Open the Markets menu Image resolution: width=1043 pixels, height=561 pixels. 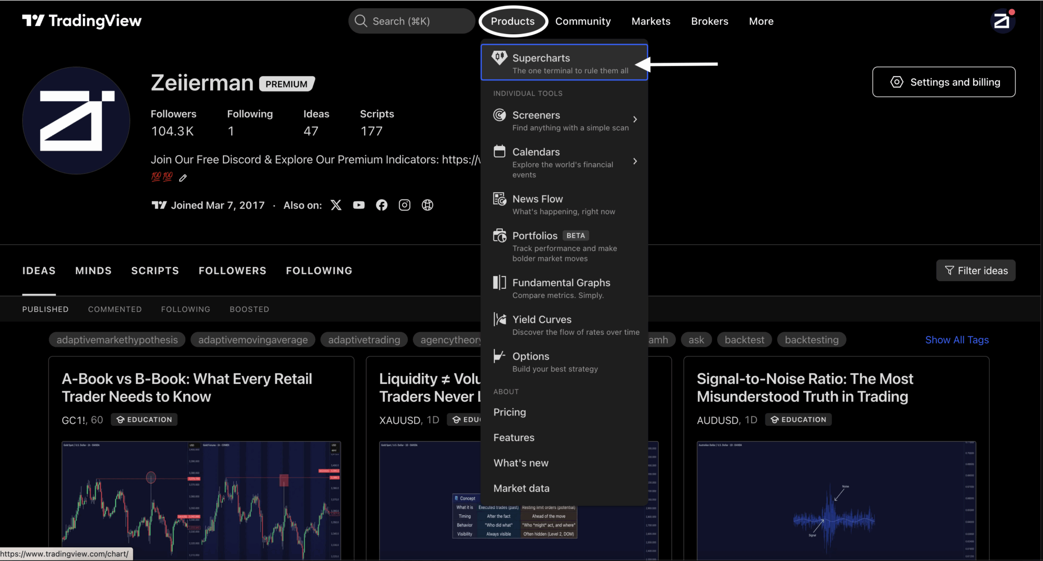pos(651,21)
